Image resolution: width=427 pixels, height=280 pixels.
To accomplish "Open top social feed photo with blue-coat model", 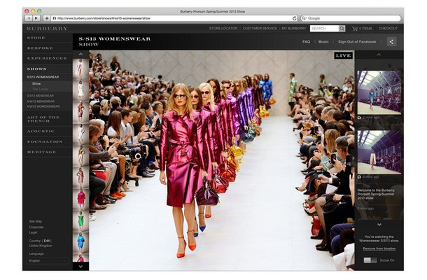I will [x=379, y=92].
